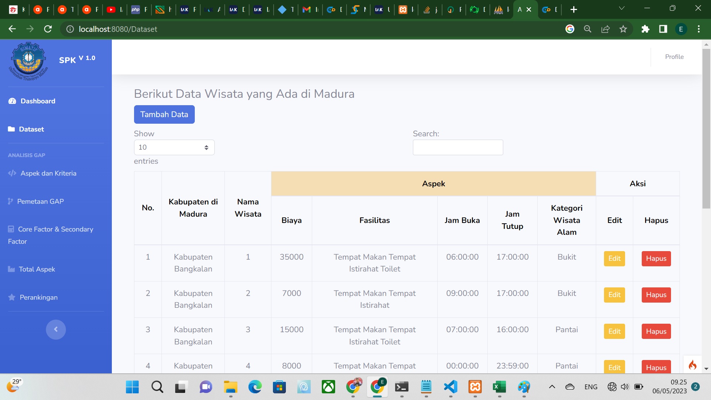Open the browser extensions puzzle icon
The height and width of the screenshot is (400, 711).
[x=645, y=29]
